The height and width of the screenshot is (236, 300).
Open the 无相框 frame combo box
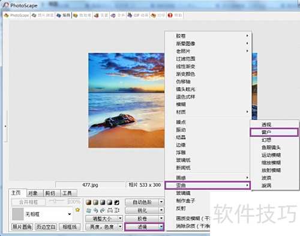[x=42, y=214]
